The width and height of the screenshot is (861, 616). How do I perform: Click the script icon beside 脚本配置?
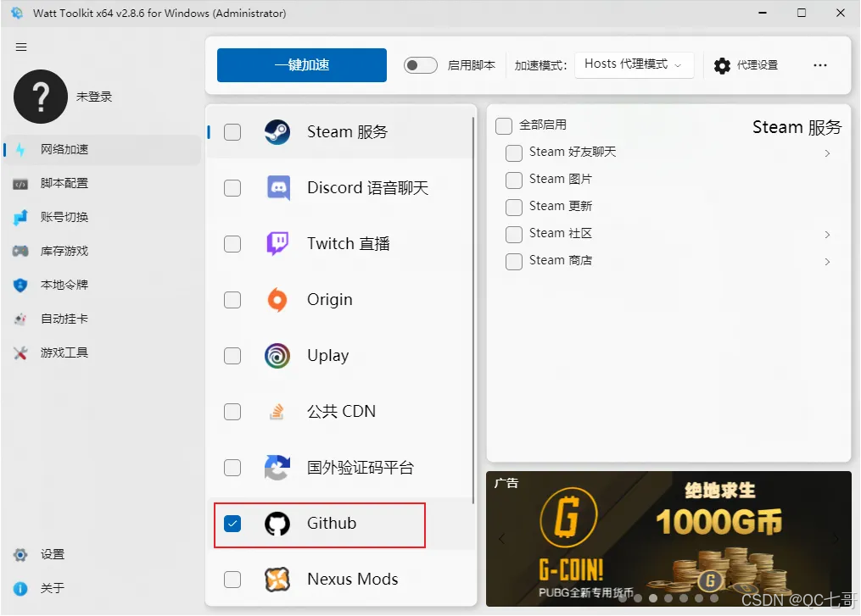coord(20,184)
